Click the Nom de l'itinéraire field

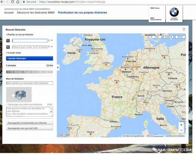pyautogui.click(x=29, y=83)
